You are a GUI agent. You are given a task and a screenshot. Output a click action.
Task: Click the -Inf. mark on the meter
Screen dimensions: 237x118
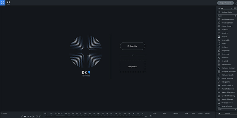[45, 114]
